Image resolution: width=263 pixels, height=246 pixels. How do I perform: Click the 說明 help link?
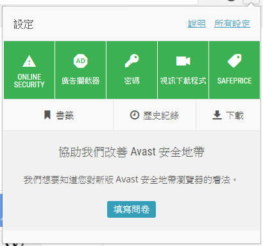(x=197, y=24)
